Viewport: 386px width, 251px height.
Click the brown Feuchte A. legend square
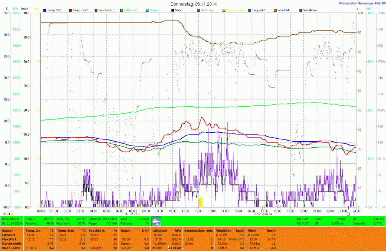point(96,10)
